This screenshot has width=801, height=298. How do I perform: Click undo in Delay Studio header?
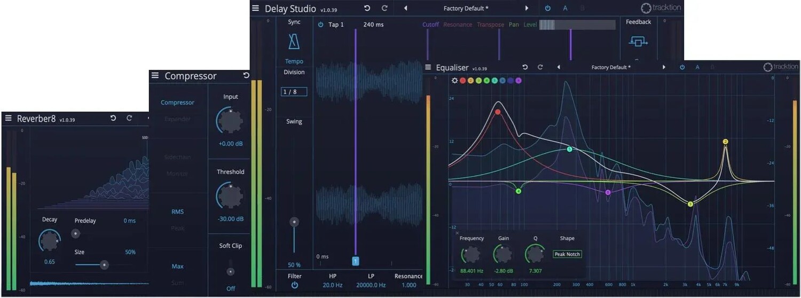tap(367, 8)
